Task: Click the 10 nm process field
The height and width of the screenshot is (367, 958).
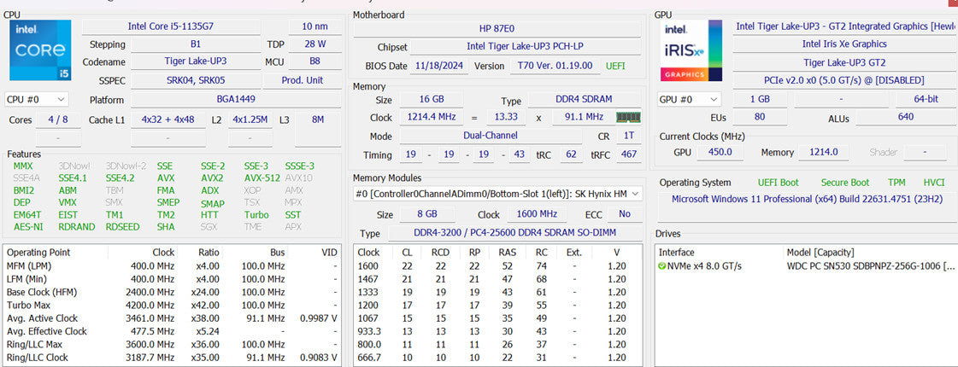Action: tap(315, 26)
